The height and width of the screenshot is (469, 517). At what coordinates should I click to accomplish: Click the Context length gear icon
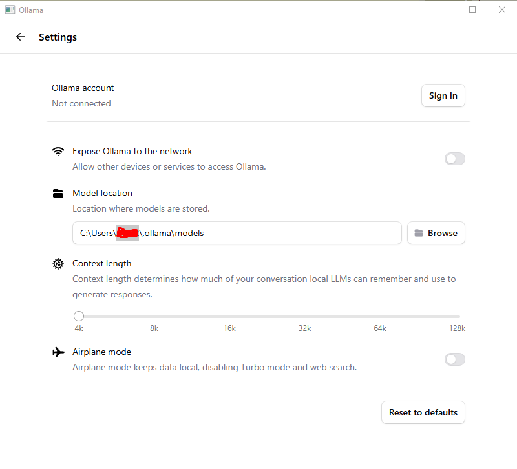[58, 264]
